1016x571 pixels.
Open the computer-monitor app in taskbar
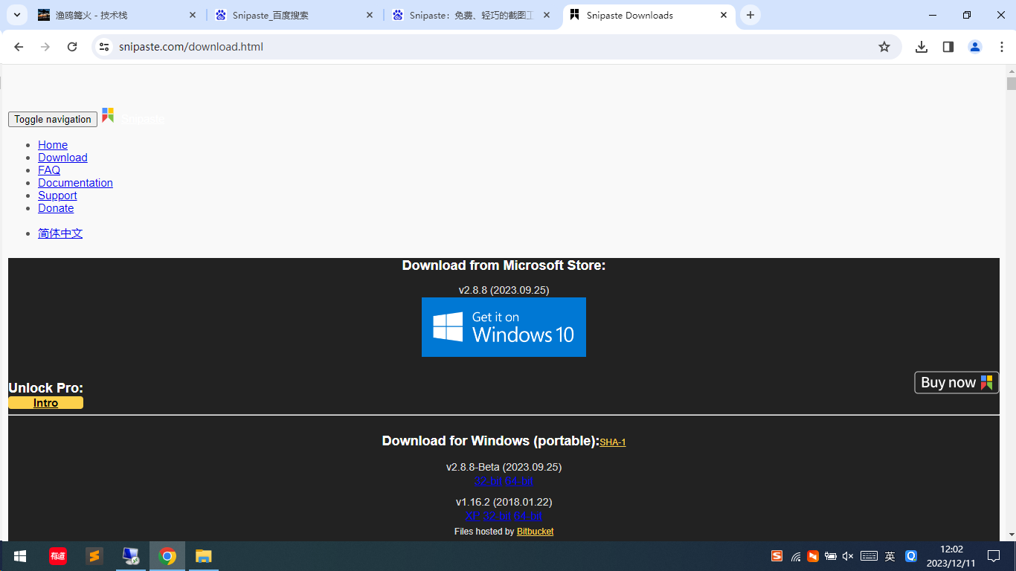coord(130,556)
